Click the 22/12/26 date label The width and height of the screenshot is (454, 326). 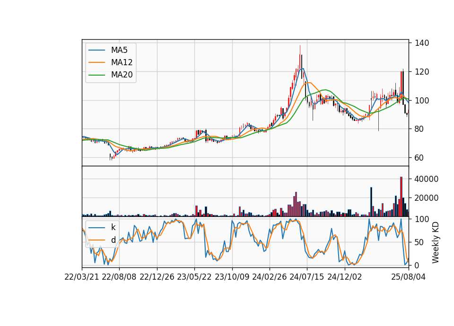point(157,277)
